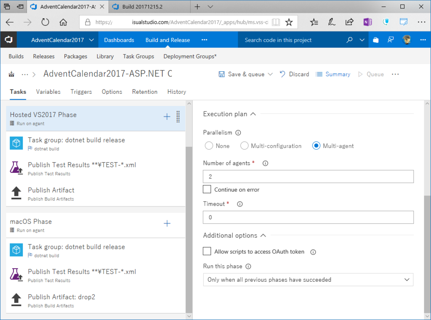Add task to Hosted VS2017 Phase
The width and height of the screenshot is (431, 320).
click(167, 117)
